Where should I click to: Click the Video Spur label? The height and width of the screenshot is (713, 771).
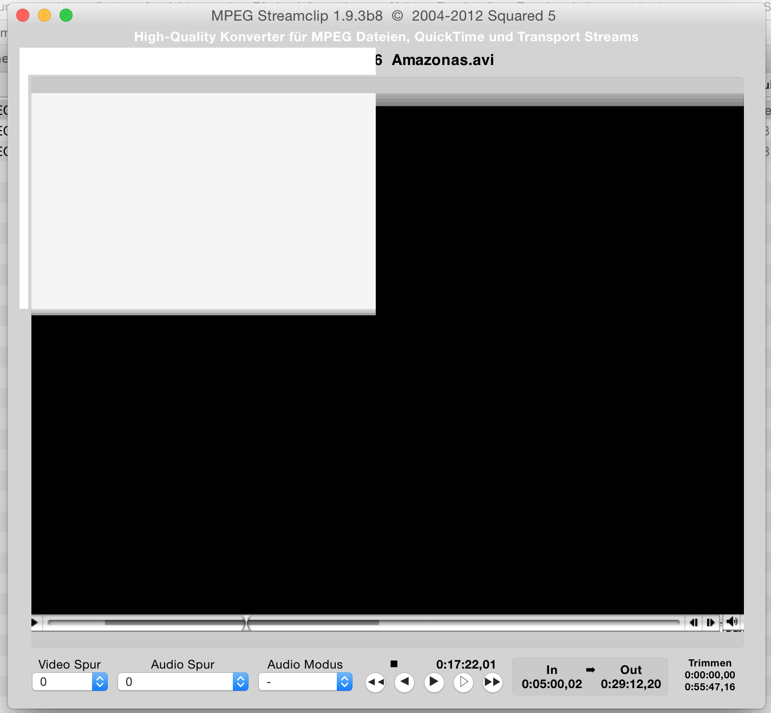(x=70, y=664)
